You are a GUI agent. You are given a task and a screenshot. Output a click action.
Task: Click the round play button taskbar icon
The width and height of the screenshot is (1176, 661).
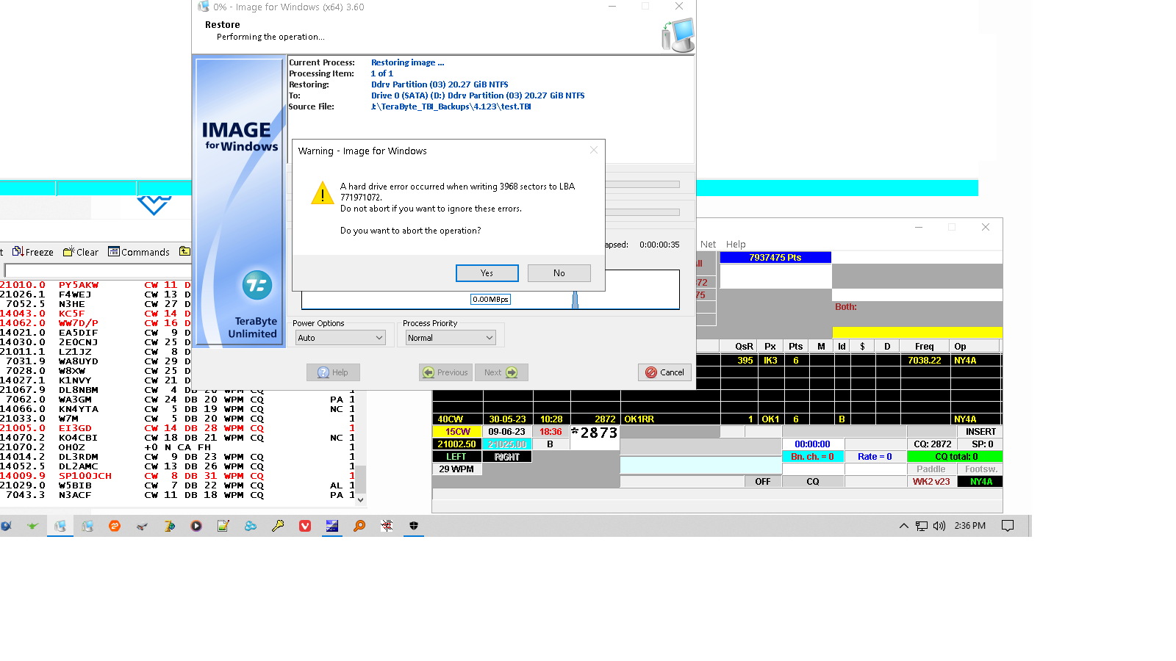click(x=196, y=526)
